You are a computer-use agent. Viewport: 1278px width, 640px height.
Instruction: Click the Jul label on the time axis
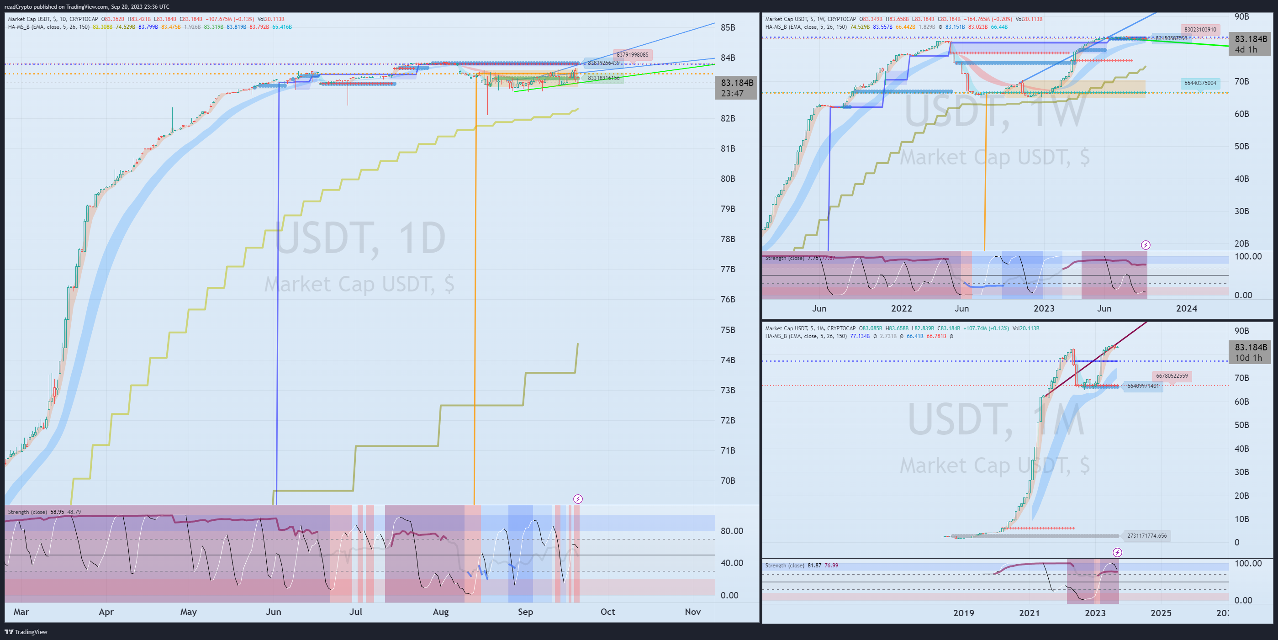tap(356, 612)
